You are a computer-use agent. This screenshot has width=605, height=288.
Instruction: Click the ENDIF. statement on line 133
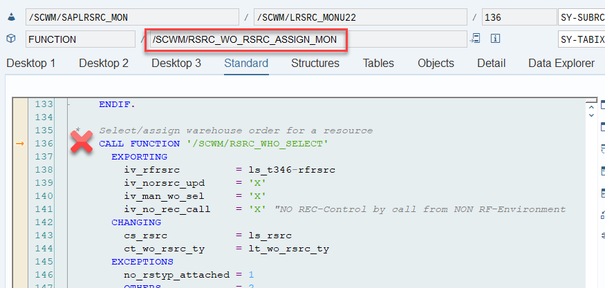click(118, 104)
